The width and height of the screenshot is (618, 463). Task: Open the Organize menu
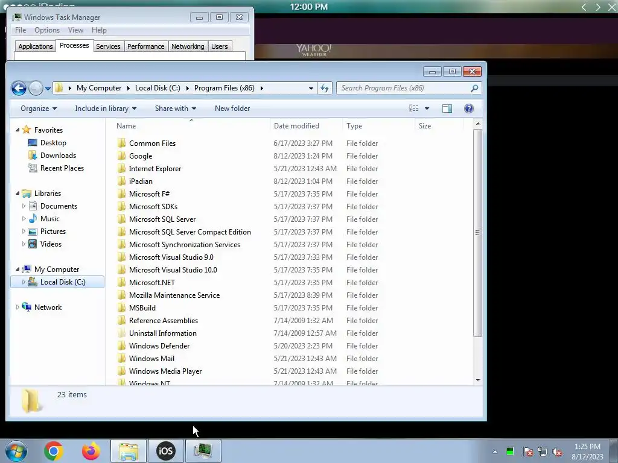pos(39,109)
